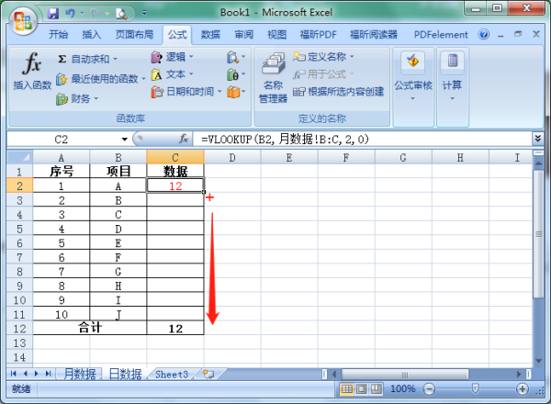Expand Logical (逻辑) dropdown arrow

click(x=192, y=57)
